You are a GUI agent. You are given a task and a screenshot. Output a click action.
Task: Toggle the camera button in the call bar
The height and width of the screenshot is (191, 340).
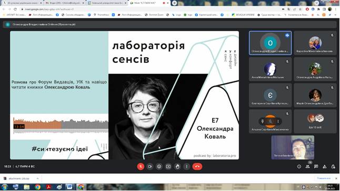point(150,166)
